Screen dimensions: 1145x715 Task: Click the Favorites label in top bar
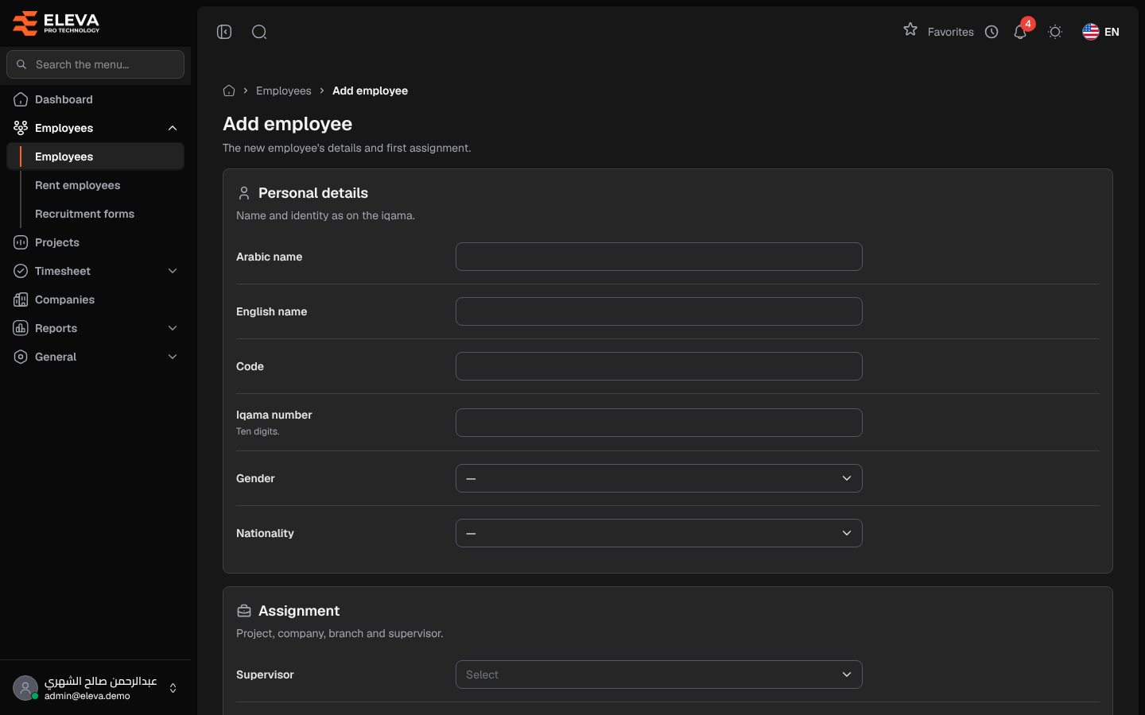pos(951,32)
